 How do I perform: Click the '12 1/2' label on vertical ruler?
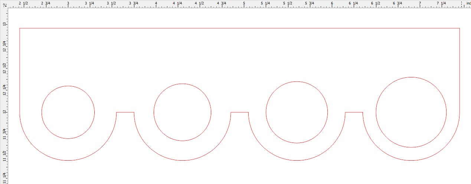coord(4,68)
